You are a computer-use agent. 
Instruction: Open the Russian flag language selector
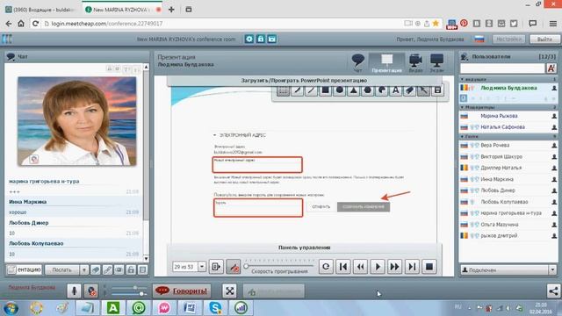[x=479, y=39]
